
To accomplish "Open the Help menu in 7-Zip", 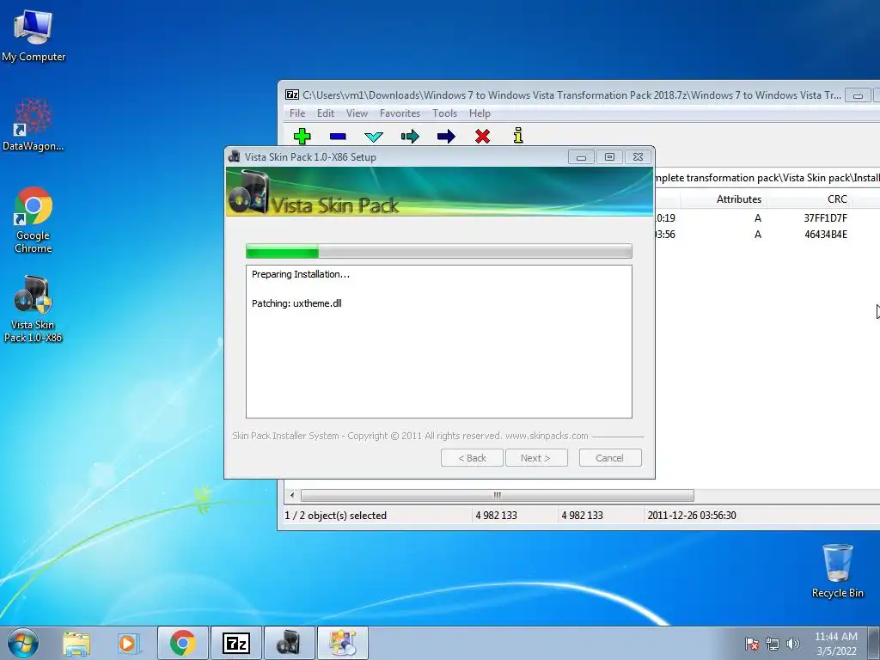I will 480,113.
